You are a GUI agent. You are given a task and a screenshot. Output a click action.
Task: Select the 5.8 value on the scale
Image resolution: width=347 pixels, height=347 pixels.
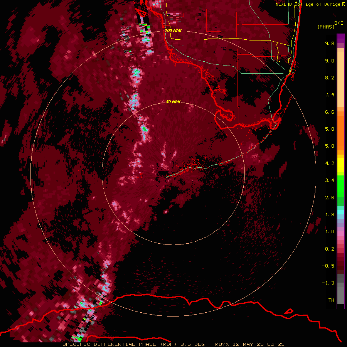pos(330,129)
